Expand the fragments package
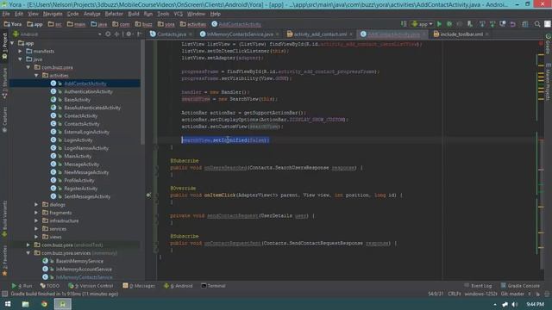The height and width of the screenshot is (310, 552). coord(36,213)
